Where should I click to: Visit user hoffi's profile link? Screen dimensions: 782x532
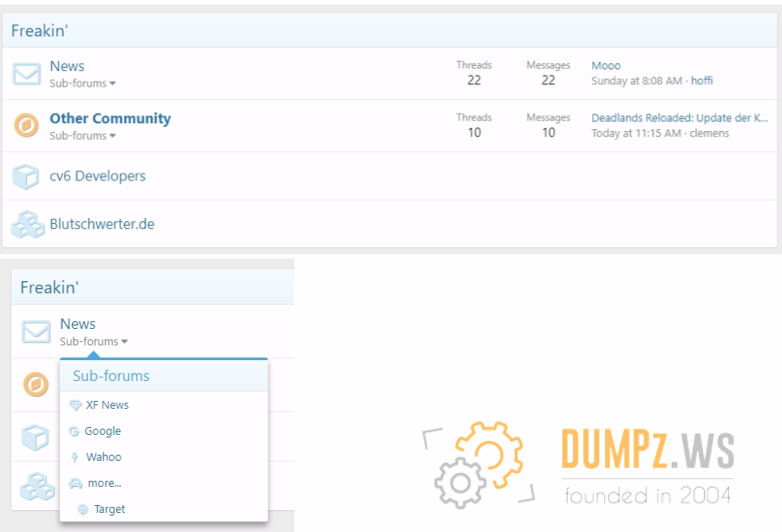point(701,81)
